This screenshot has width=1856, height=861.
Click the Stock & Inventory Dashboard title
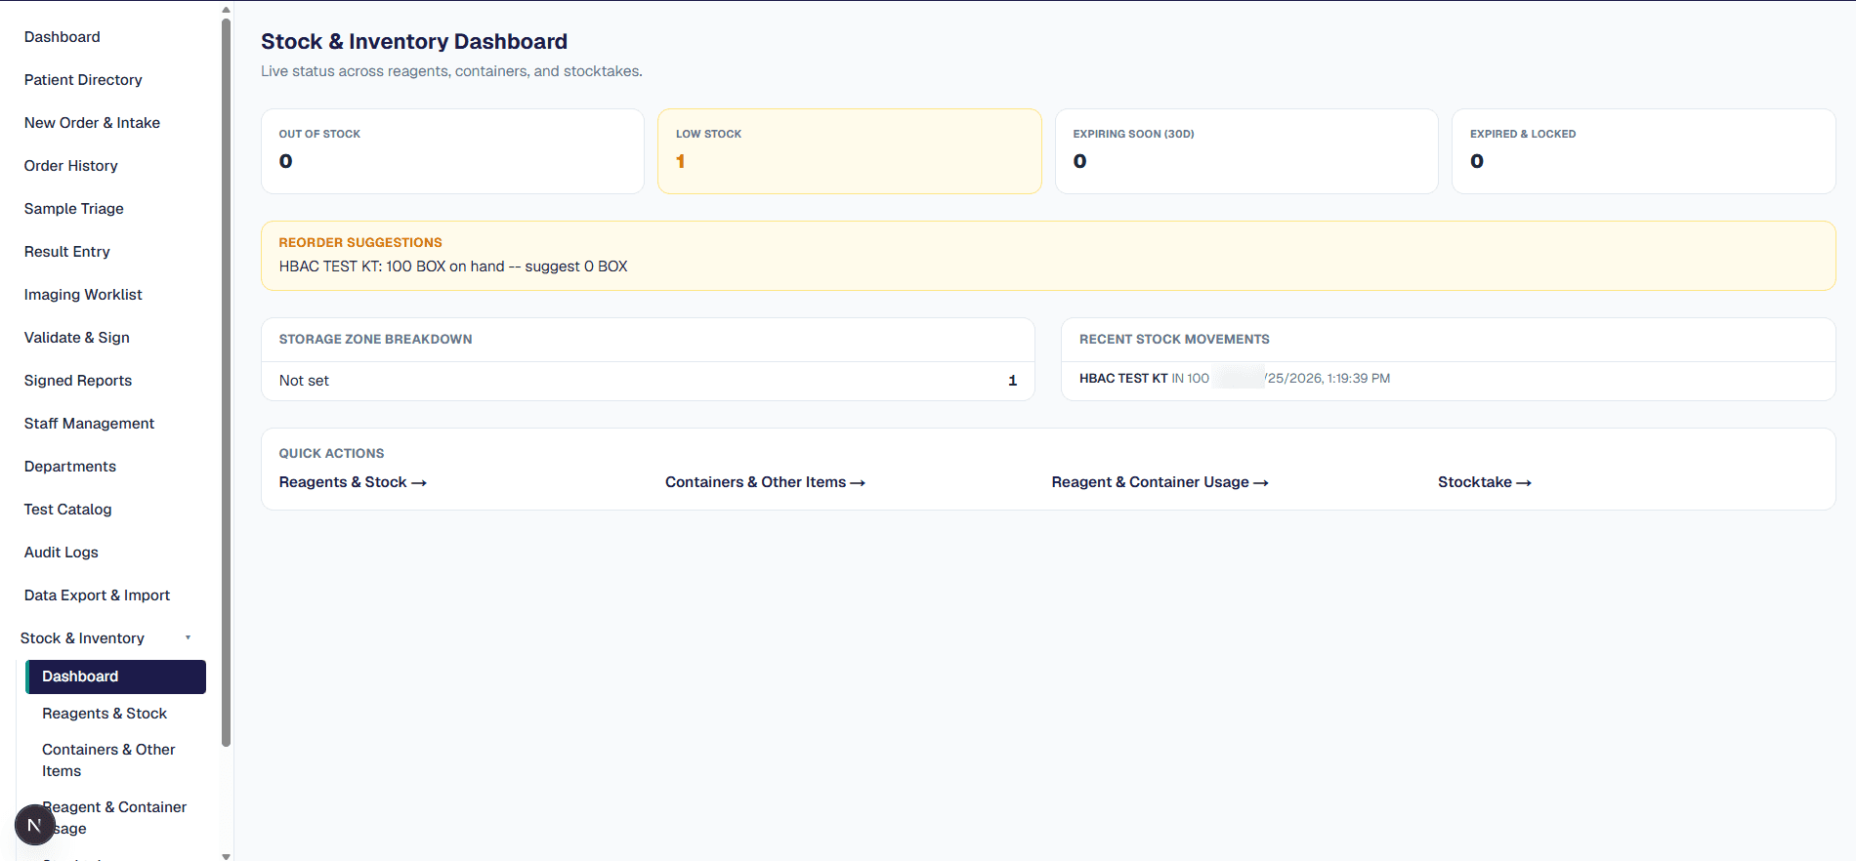click(x=414, y=41)
